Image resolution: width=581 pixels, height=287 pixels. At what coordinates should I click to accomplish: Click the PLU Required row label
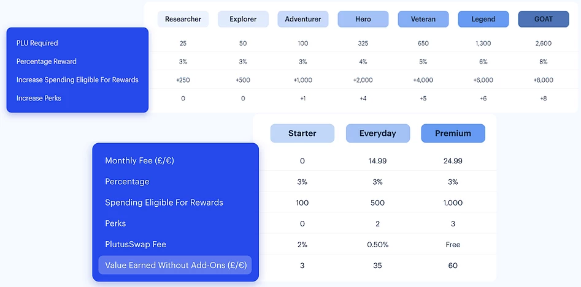pos(37,43)
